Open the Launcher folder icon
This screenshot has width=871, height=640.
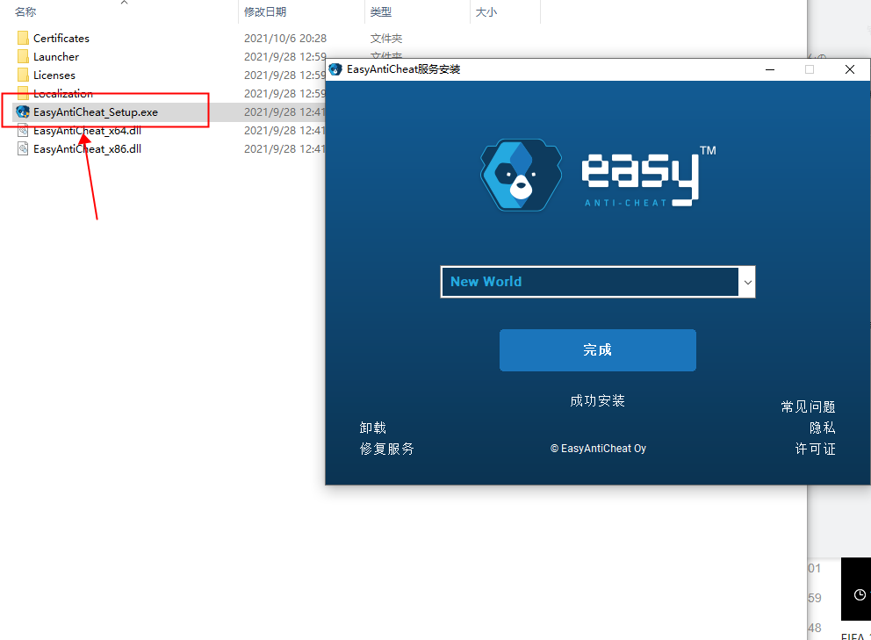tap(23, 56)
